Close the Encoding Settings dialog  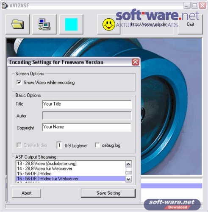click(136, 62)
